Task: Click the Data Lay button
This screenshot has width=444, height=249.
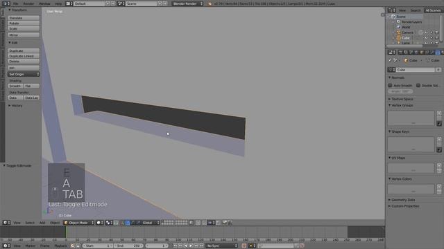Action: (x=31, y=98)
